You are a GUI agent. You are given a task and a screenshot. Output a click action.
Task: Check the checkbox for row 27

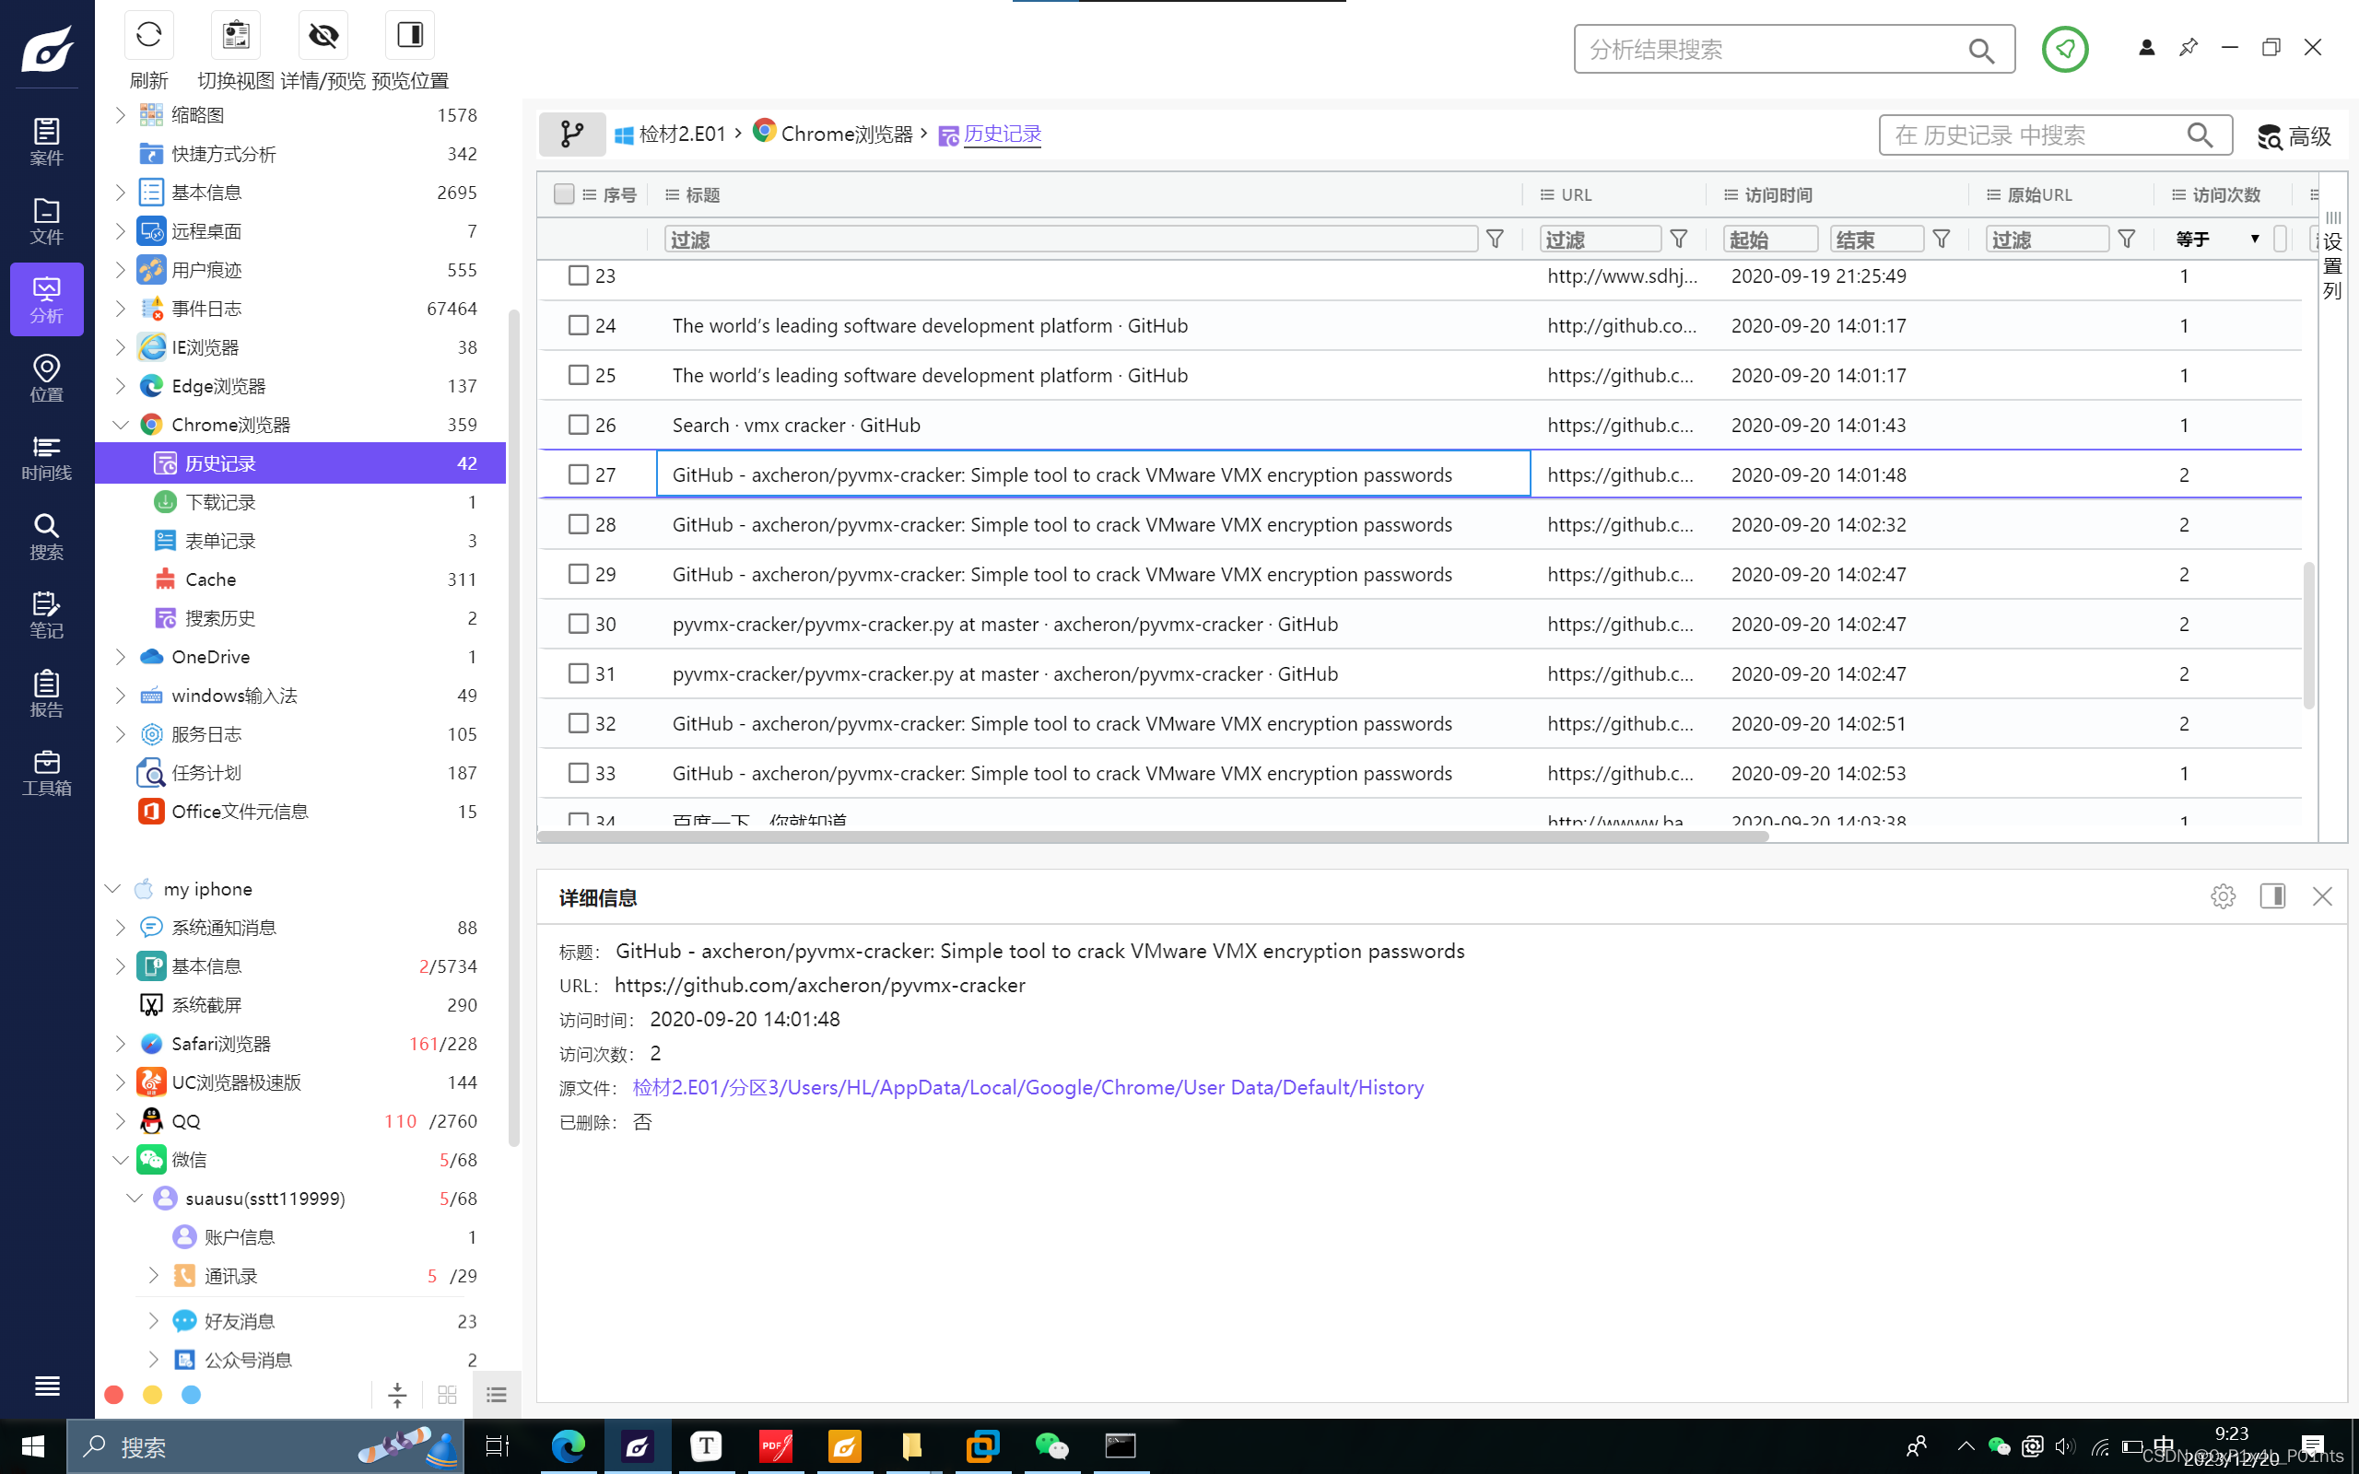578,474
